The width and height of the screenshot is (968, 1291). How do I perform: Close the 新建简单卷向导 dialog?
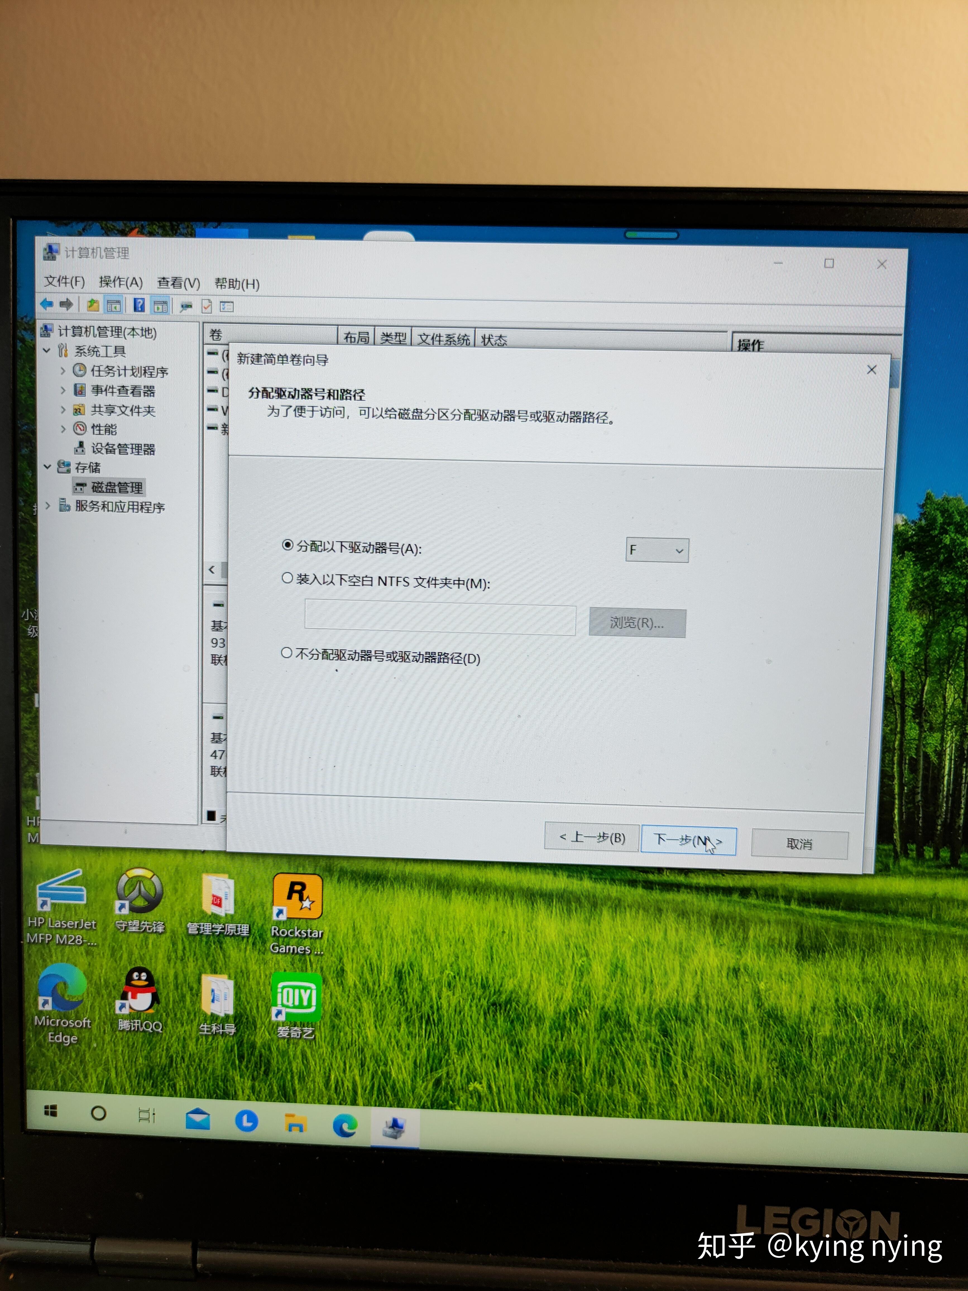[x=872, y=369]
